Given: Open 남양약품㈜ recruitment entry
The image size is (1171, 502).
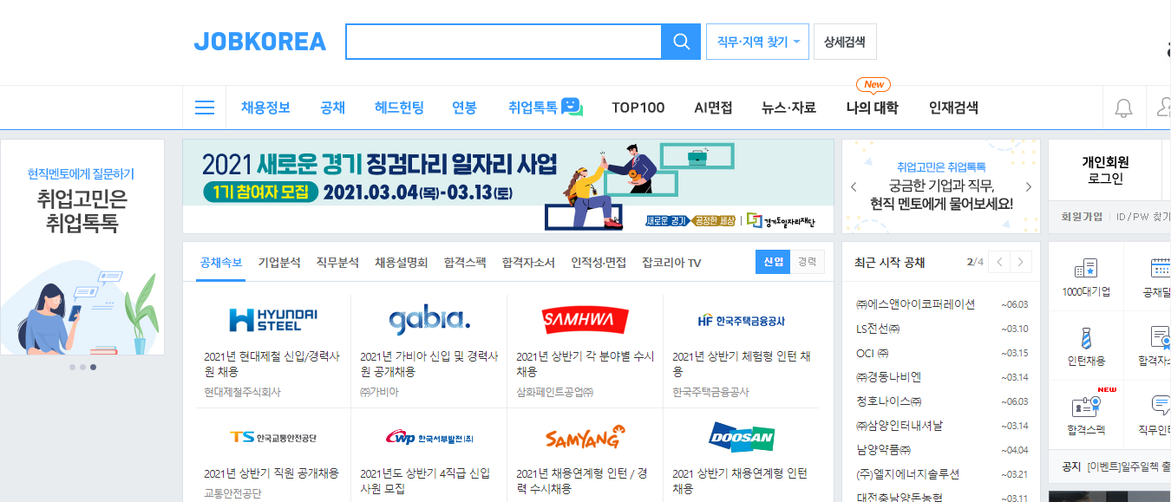Looking at the screenshot, I should pyautogui.click(x=883, y=450).
